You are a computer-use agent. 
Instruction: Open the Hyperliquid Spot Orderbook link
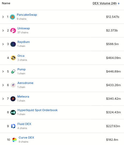click(x=37, y=110)
